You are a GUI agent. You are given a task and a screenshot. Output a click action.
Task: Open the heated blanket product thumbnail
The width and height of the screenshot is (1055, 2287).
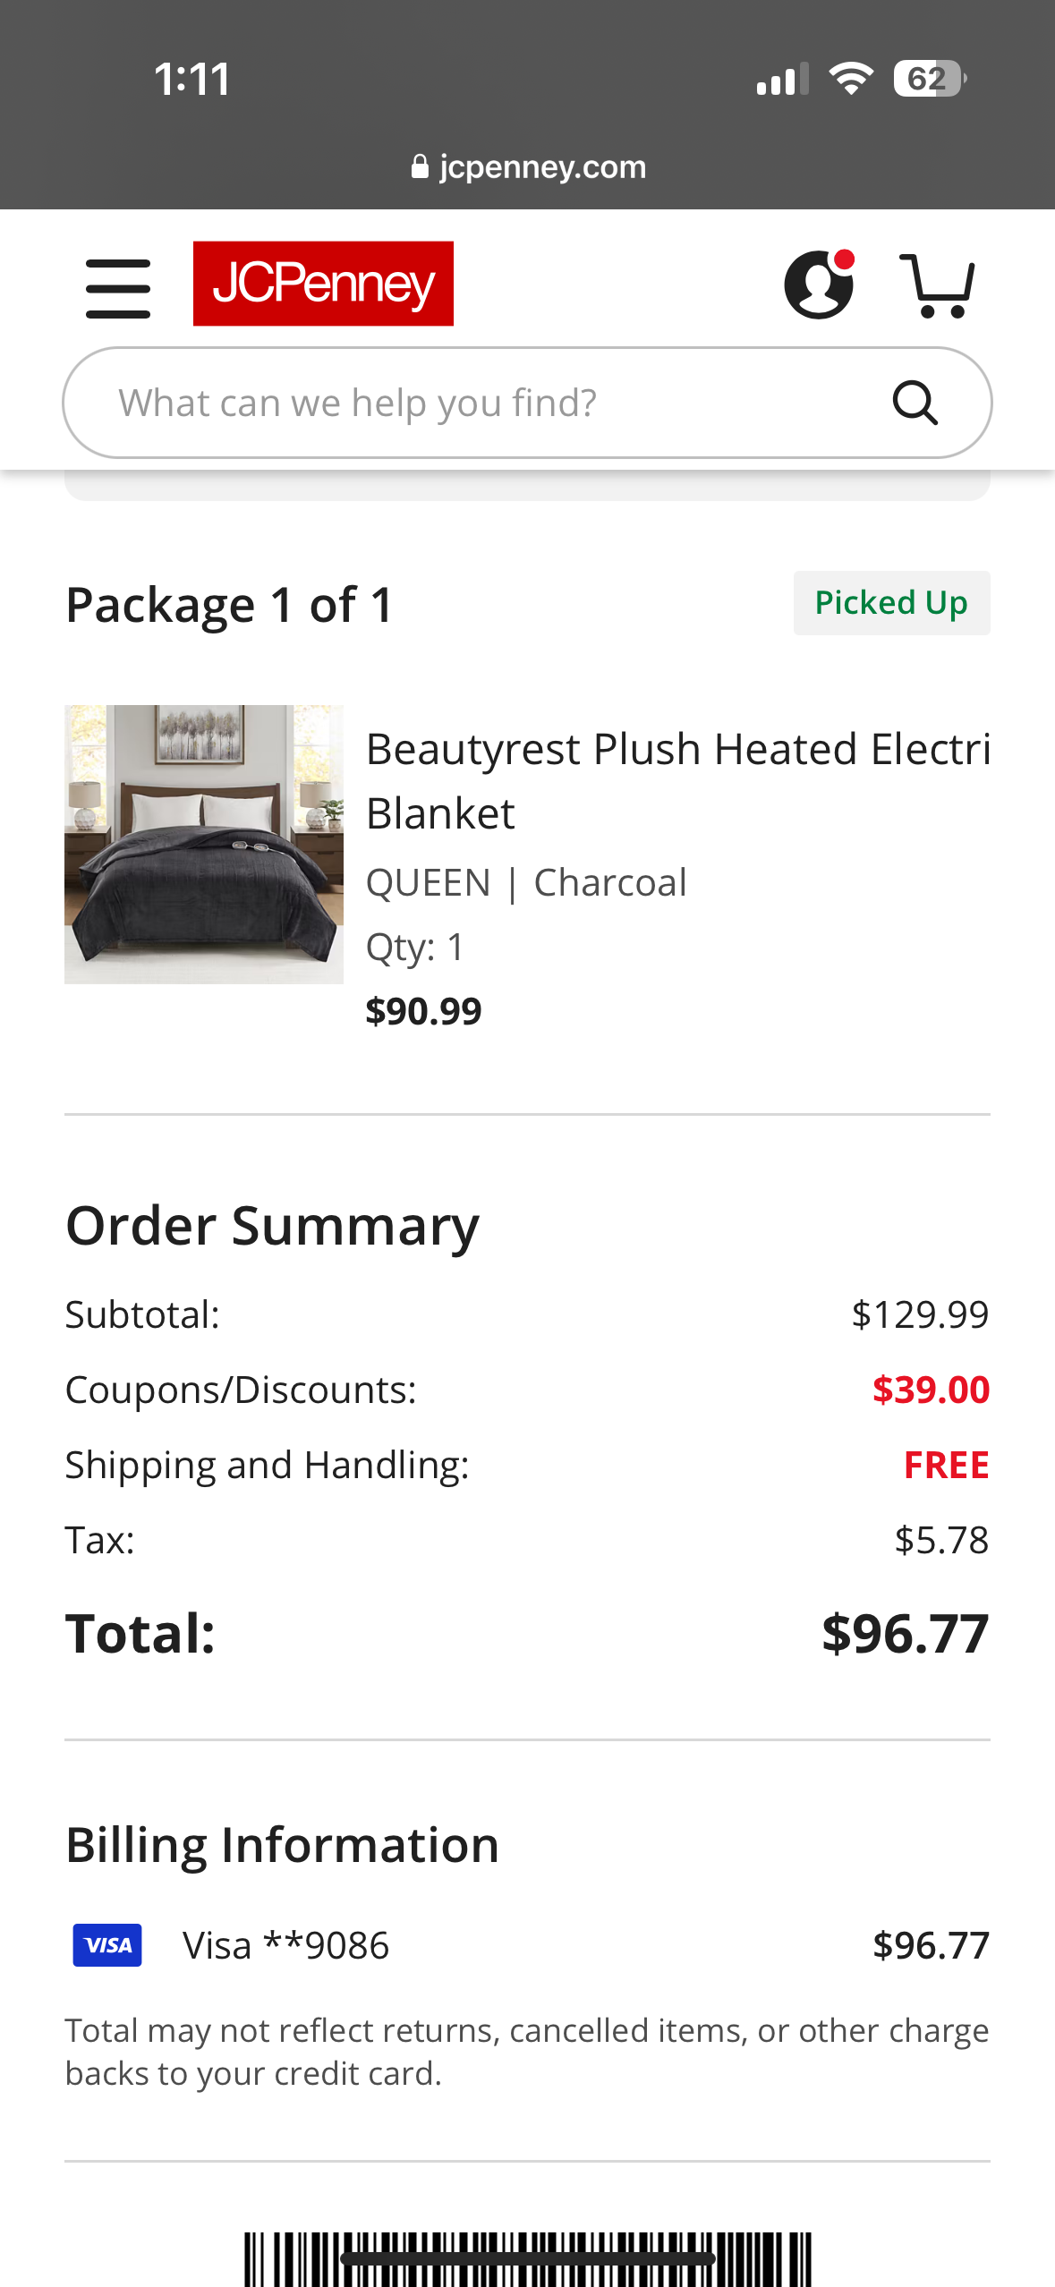pyautogui.click(x=204, y=845)
